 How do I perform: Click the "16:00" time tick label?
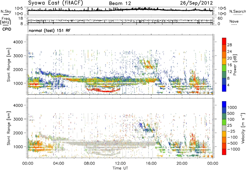pos(151,164)
